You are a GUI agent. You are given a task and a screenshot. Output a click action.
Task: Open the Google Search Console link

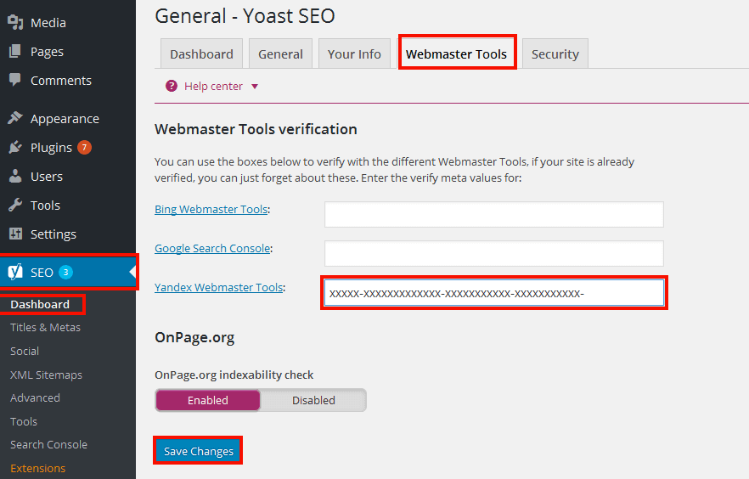click(212, 248)
